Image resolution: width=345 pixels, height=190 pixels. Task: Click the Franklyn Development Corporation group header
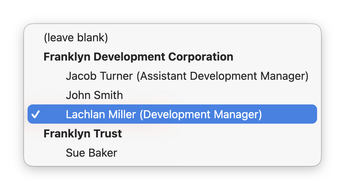[x=138, y=57]
